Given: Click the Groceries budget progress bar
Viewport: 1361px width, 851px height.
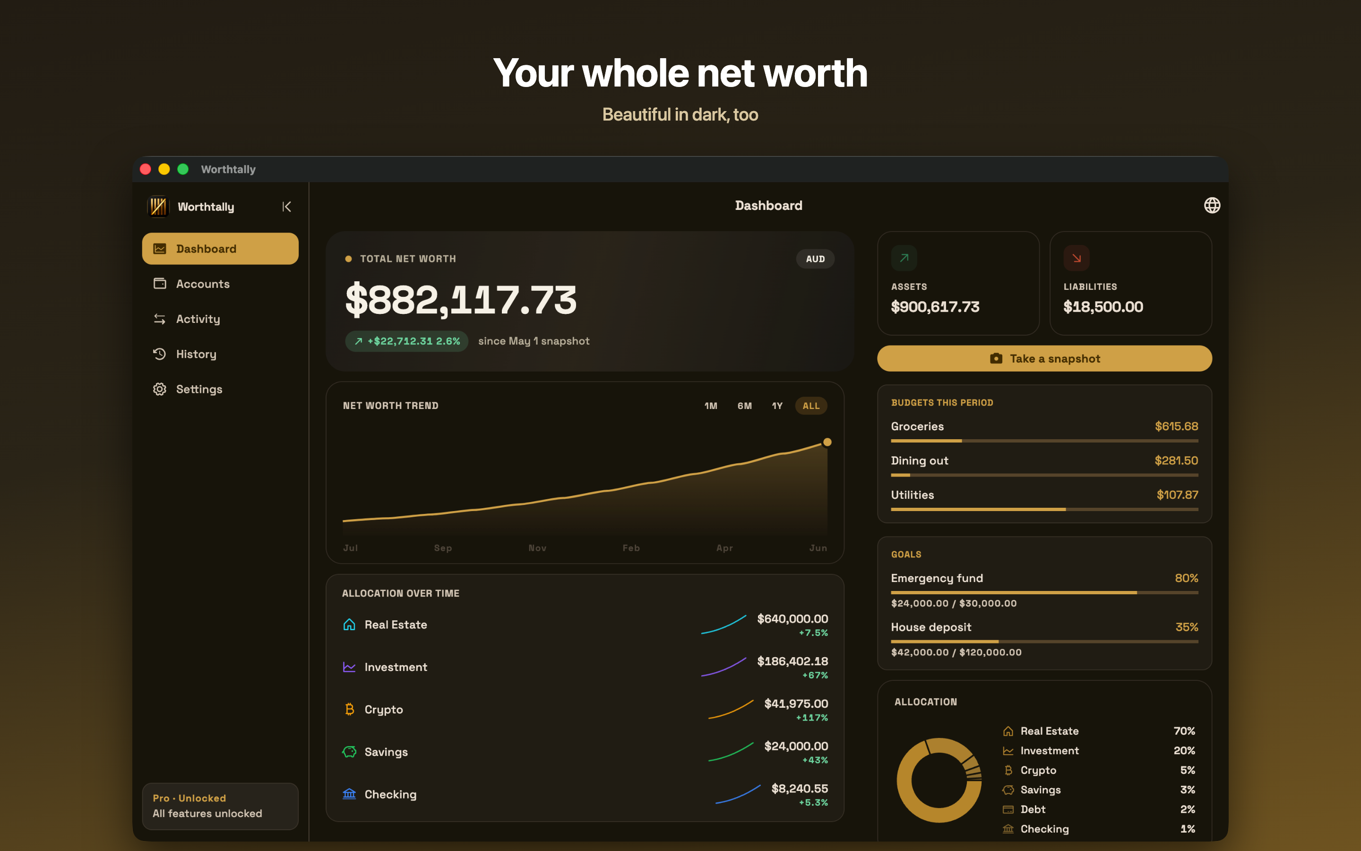Looking at the screenshot, I should (x=1044, y=441).
